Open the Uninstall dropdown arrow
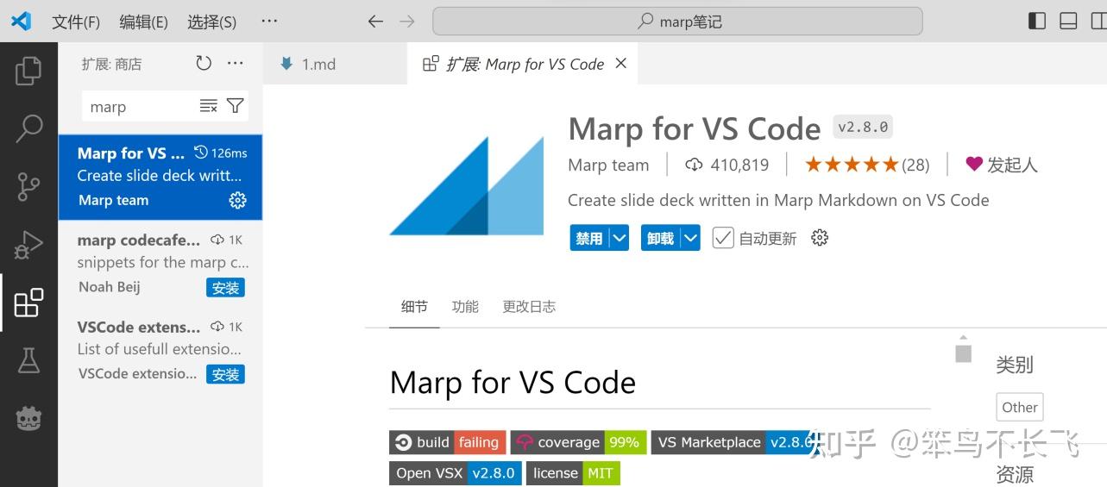This screenshot has height=487, width=1107. click(690, 238)
